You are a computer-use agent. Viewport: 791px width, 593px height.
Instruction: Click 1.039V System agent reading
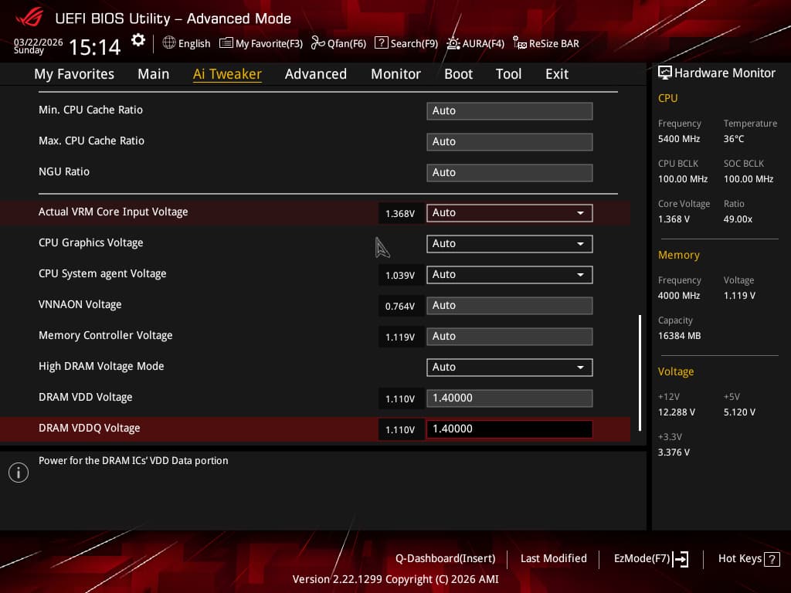pyautogui.click(x=400, y=276)
